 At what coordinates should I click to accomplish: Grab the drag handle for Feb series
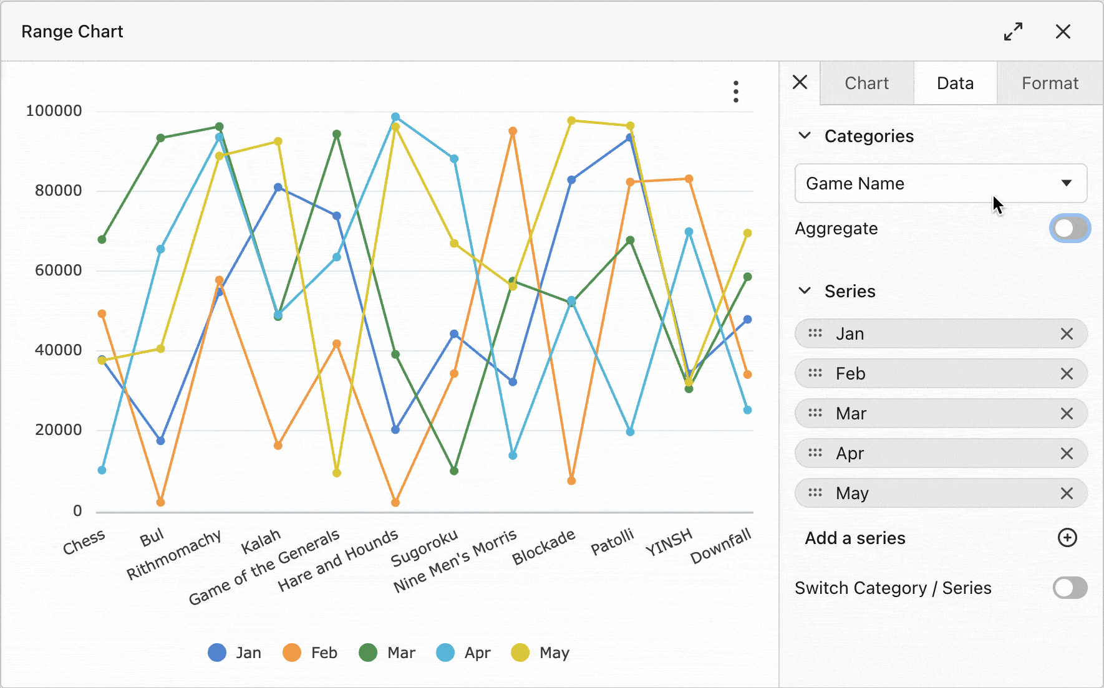[x=815, y=373]
